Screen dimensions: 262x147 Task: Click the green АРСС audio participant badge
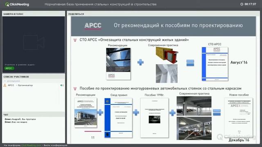tap(9, 68)
